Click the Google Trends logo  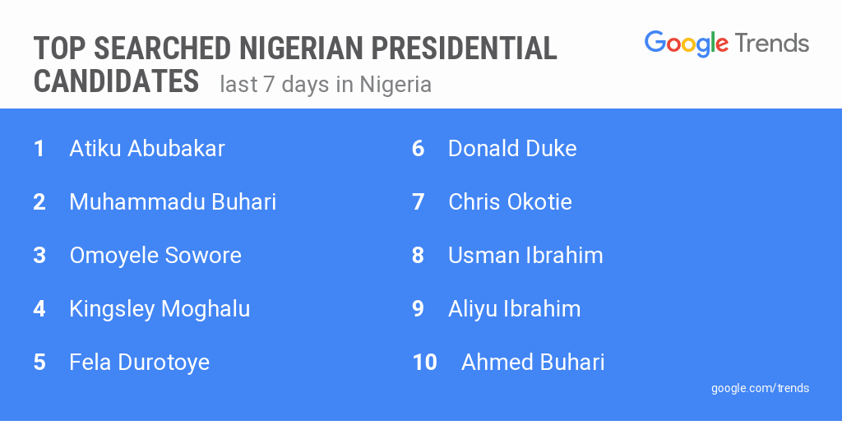pos(726,44)
